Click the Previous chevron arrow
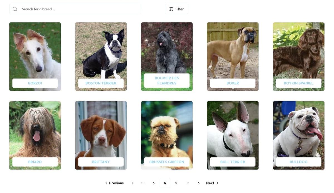The height and width of the screenshot is (193, 334). coord(106,183)
